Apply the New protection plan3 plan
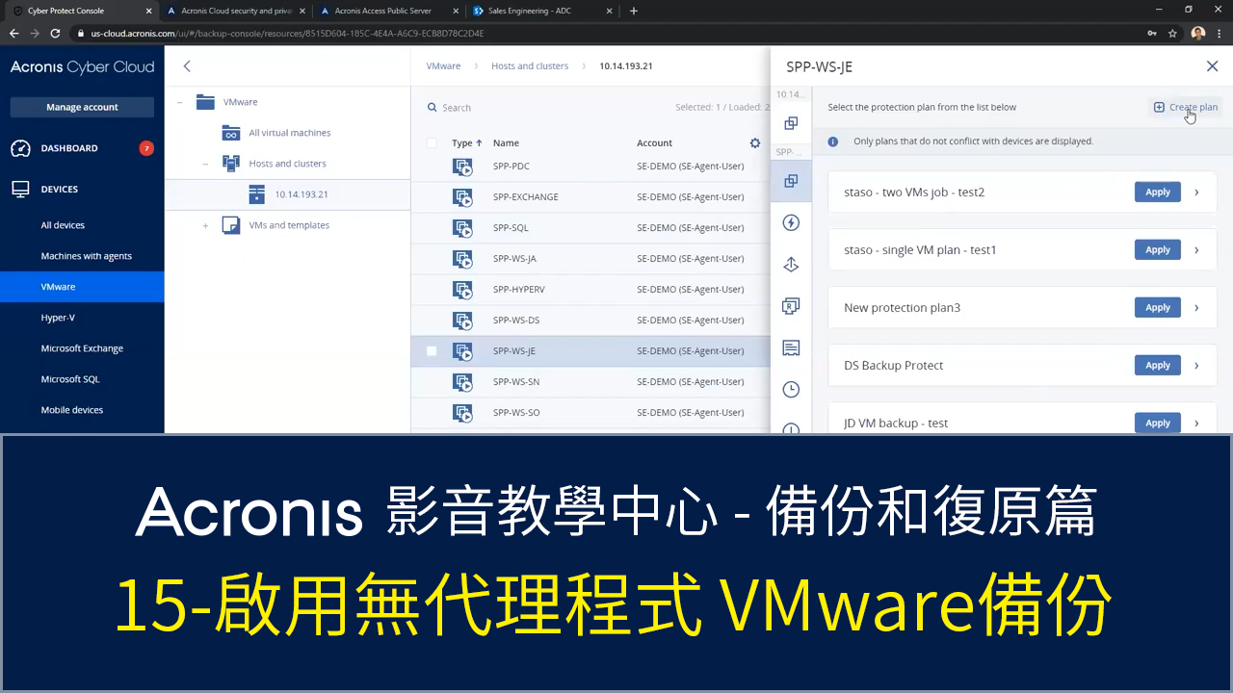 point(1157,308)
